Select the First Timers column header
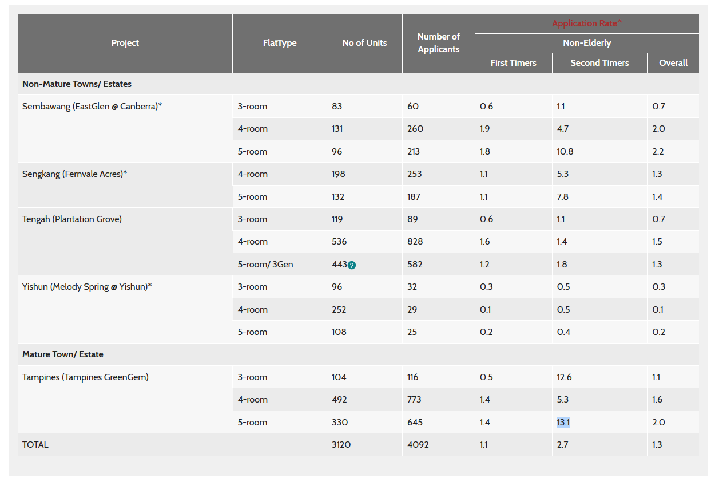 513,63
